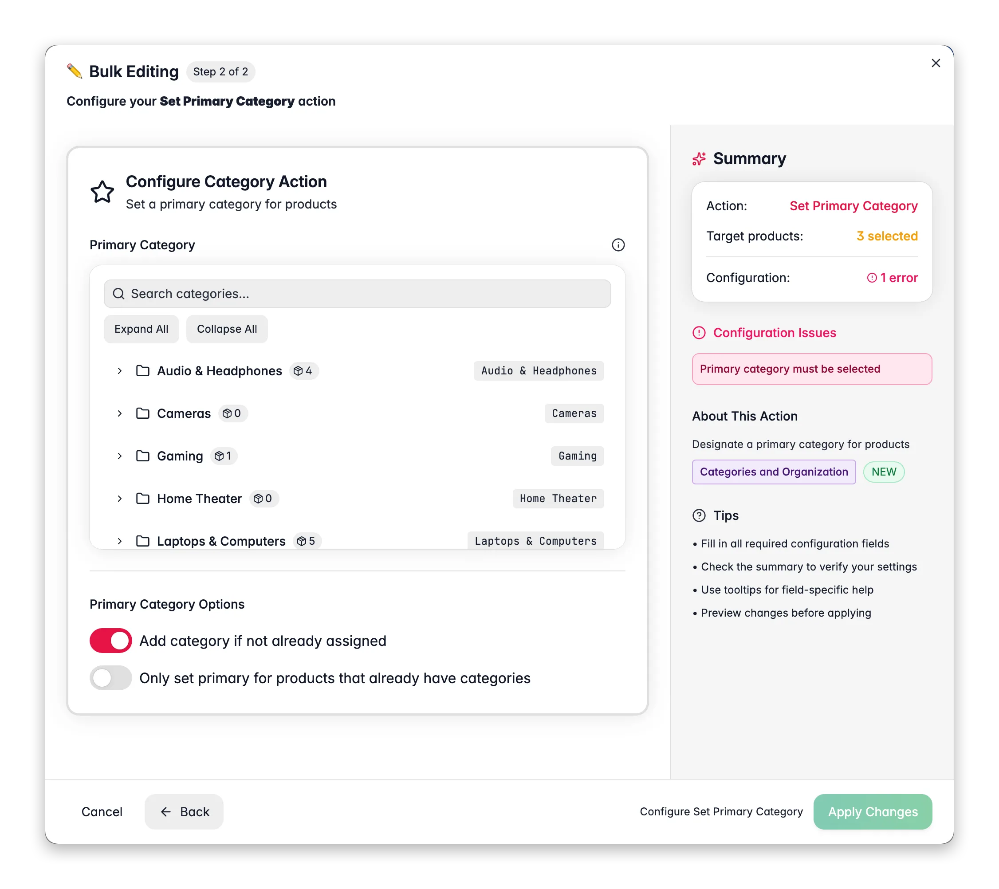Click the product count badge 4 on Audio & Headphones
The image size is (999, 889).
tap(303, 371)
